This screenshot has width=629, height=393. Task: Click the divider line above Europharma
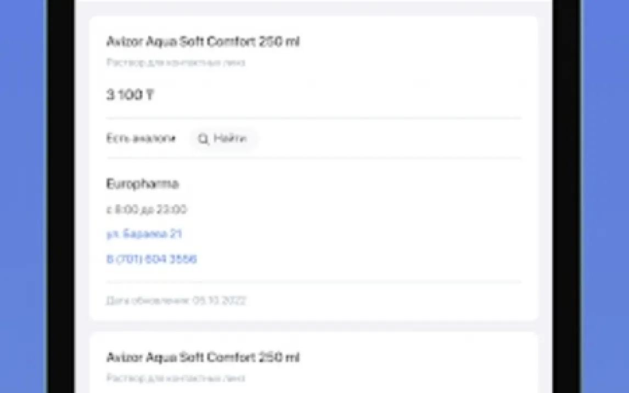click(313, 158)
